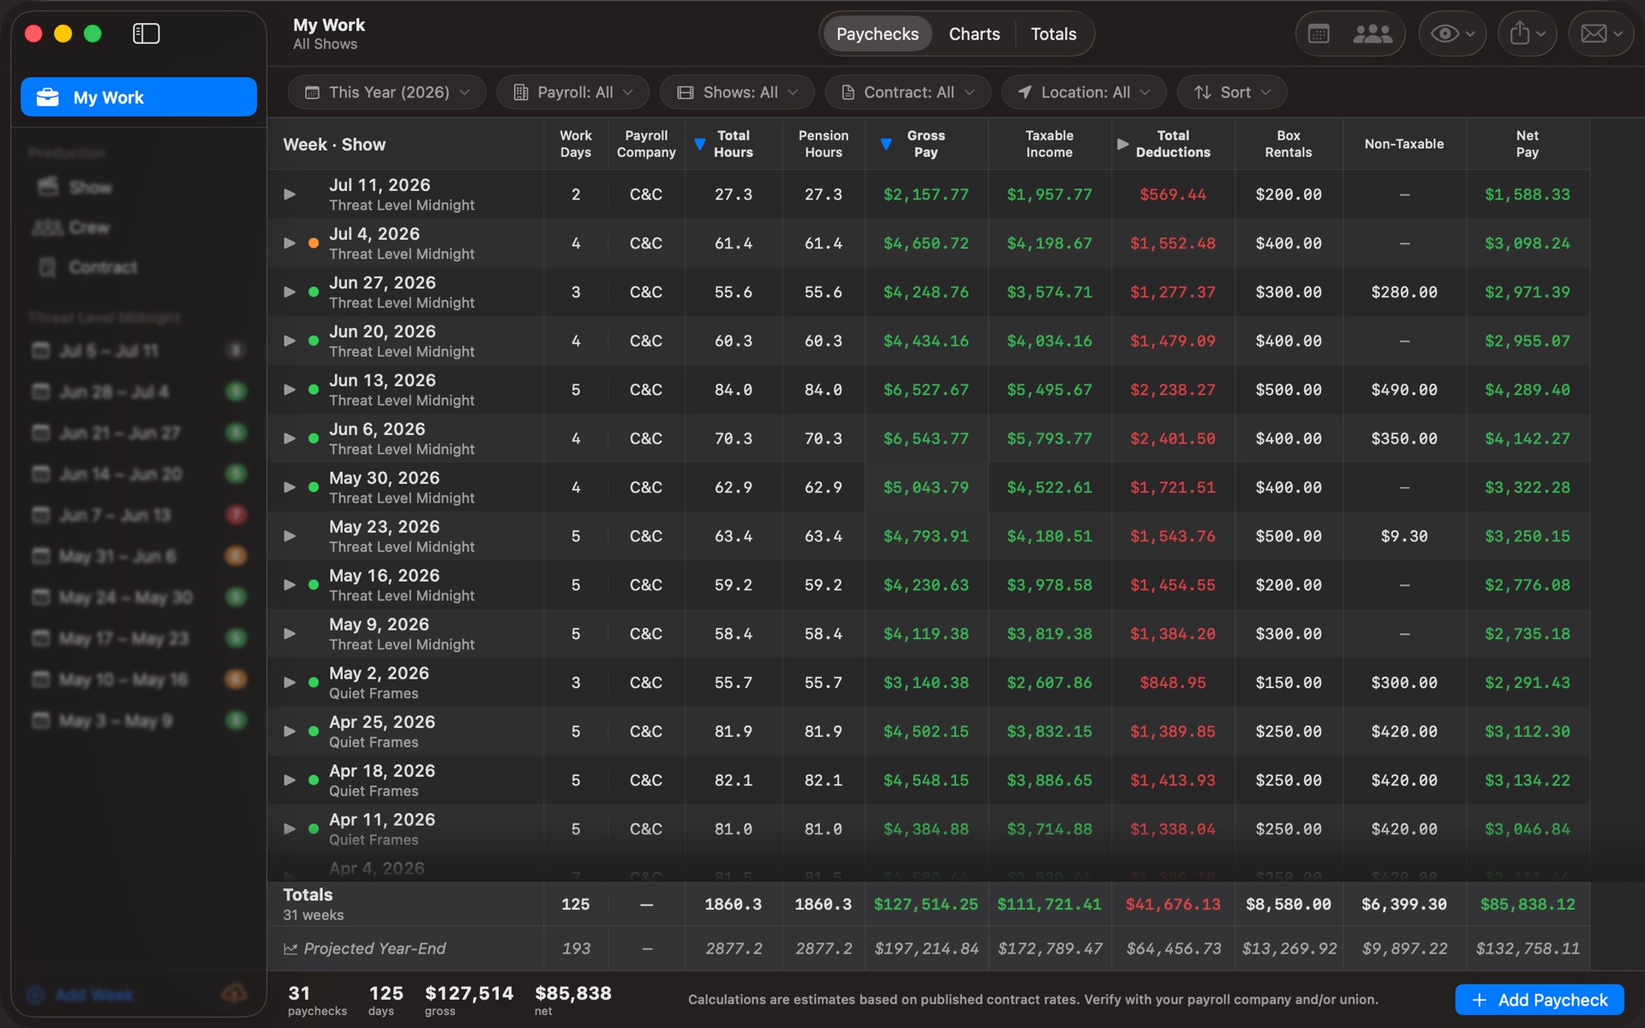Click the green status dot on Apr 11, 2026
This screenshot has width=1645, height=1028.
tap(314, 829)
